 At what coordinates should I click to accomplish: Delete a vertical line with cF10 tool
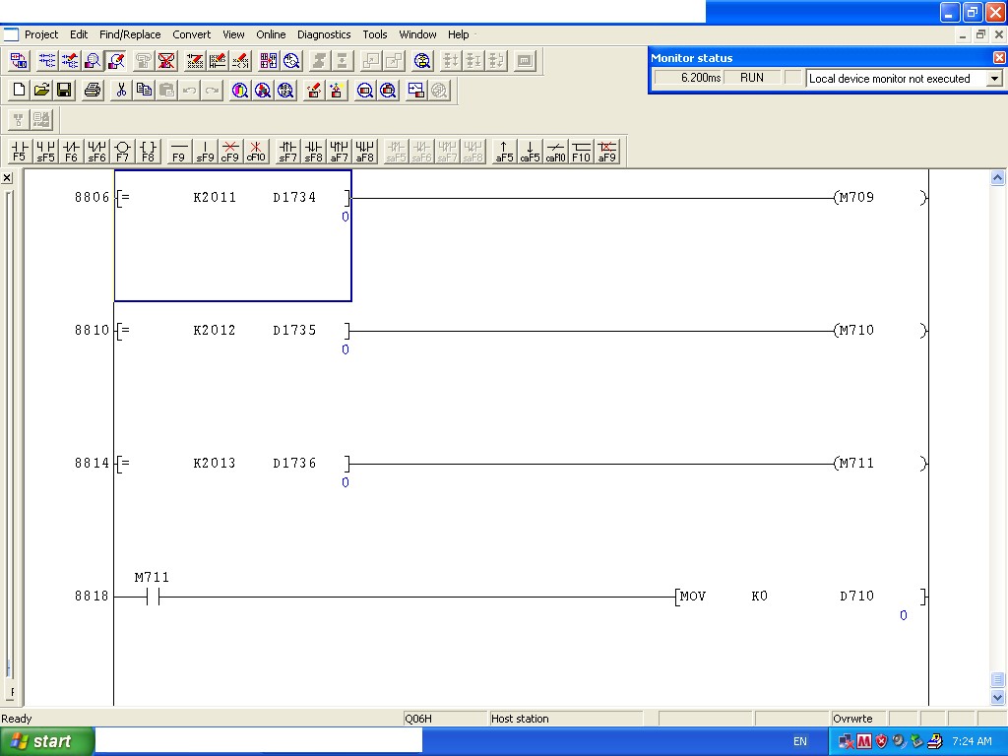(255, 151)
